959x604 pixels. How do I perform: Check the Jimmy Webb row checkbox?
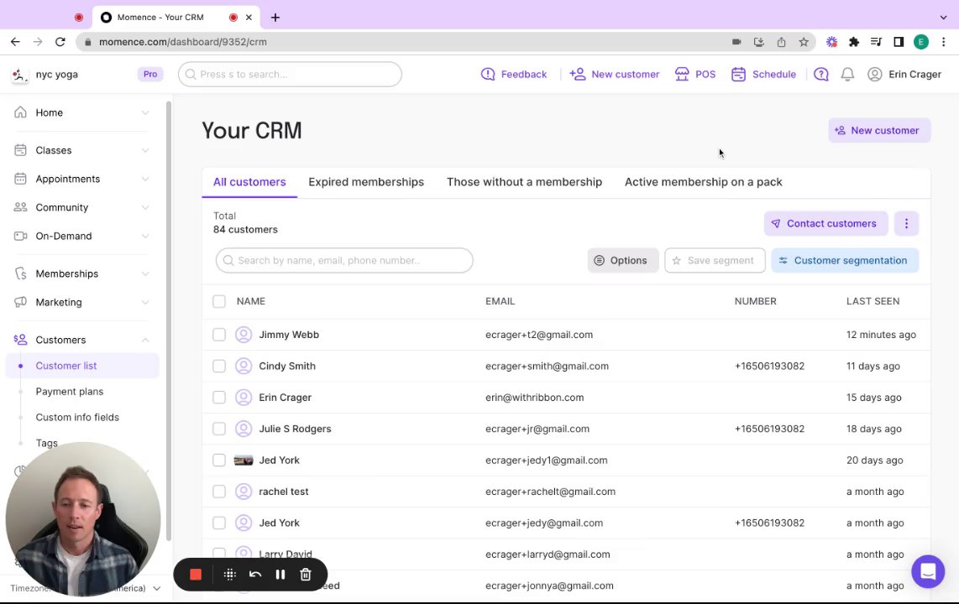click(x=219, y=335)
